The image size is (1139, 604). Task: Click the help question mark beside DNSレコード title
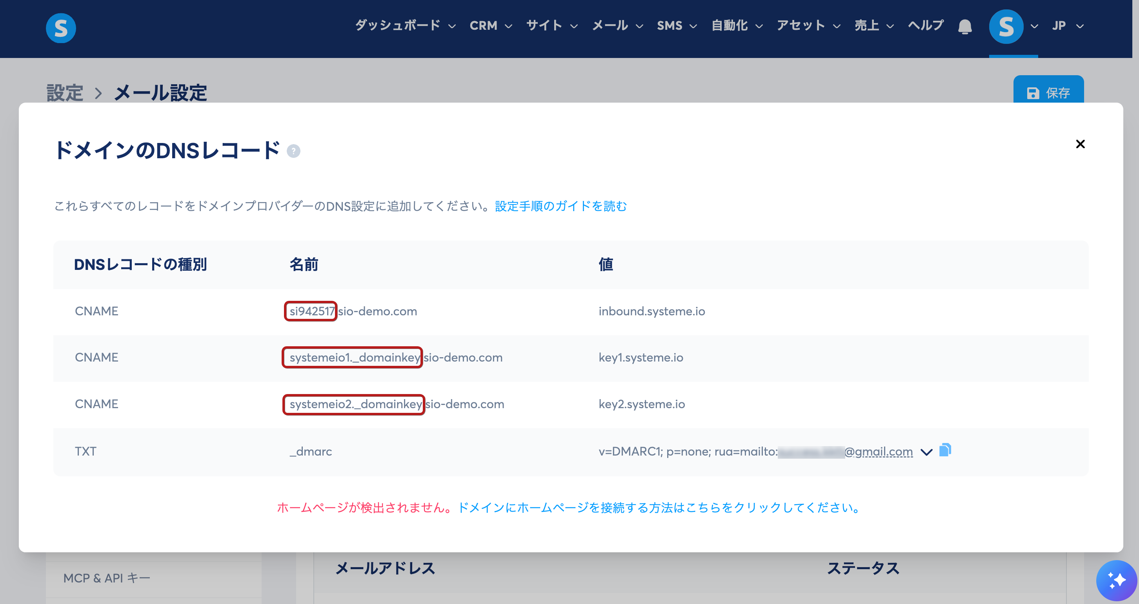294,151
